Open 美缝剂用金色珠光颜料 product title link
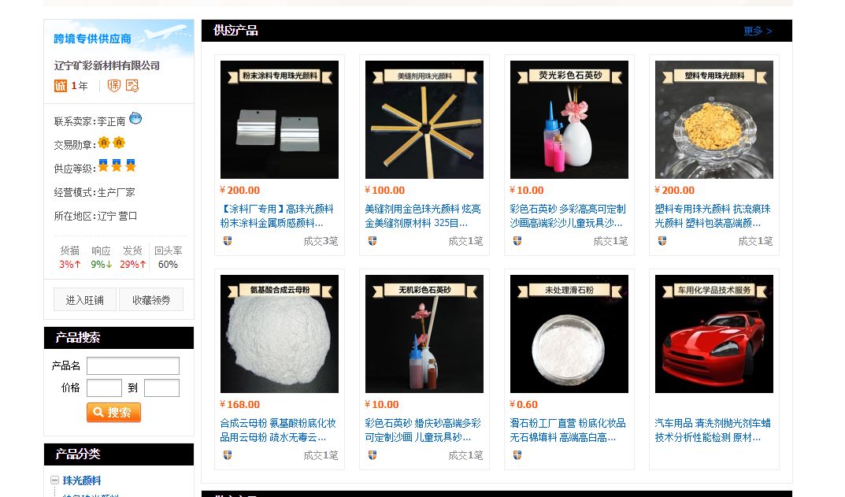Viewport: 845px width, 497px height. click(423, 216)
